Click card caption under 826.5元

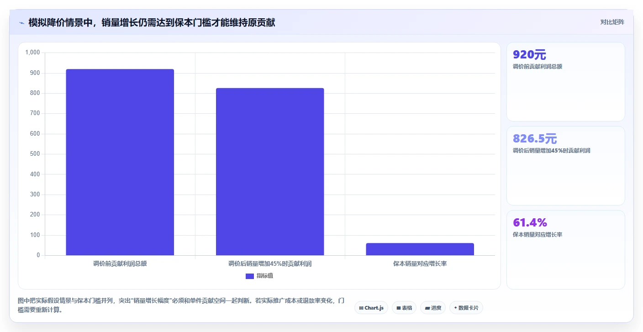coord(552,151)
